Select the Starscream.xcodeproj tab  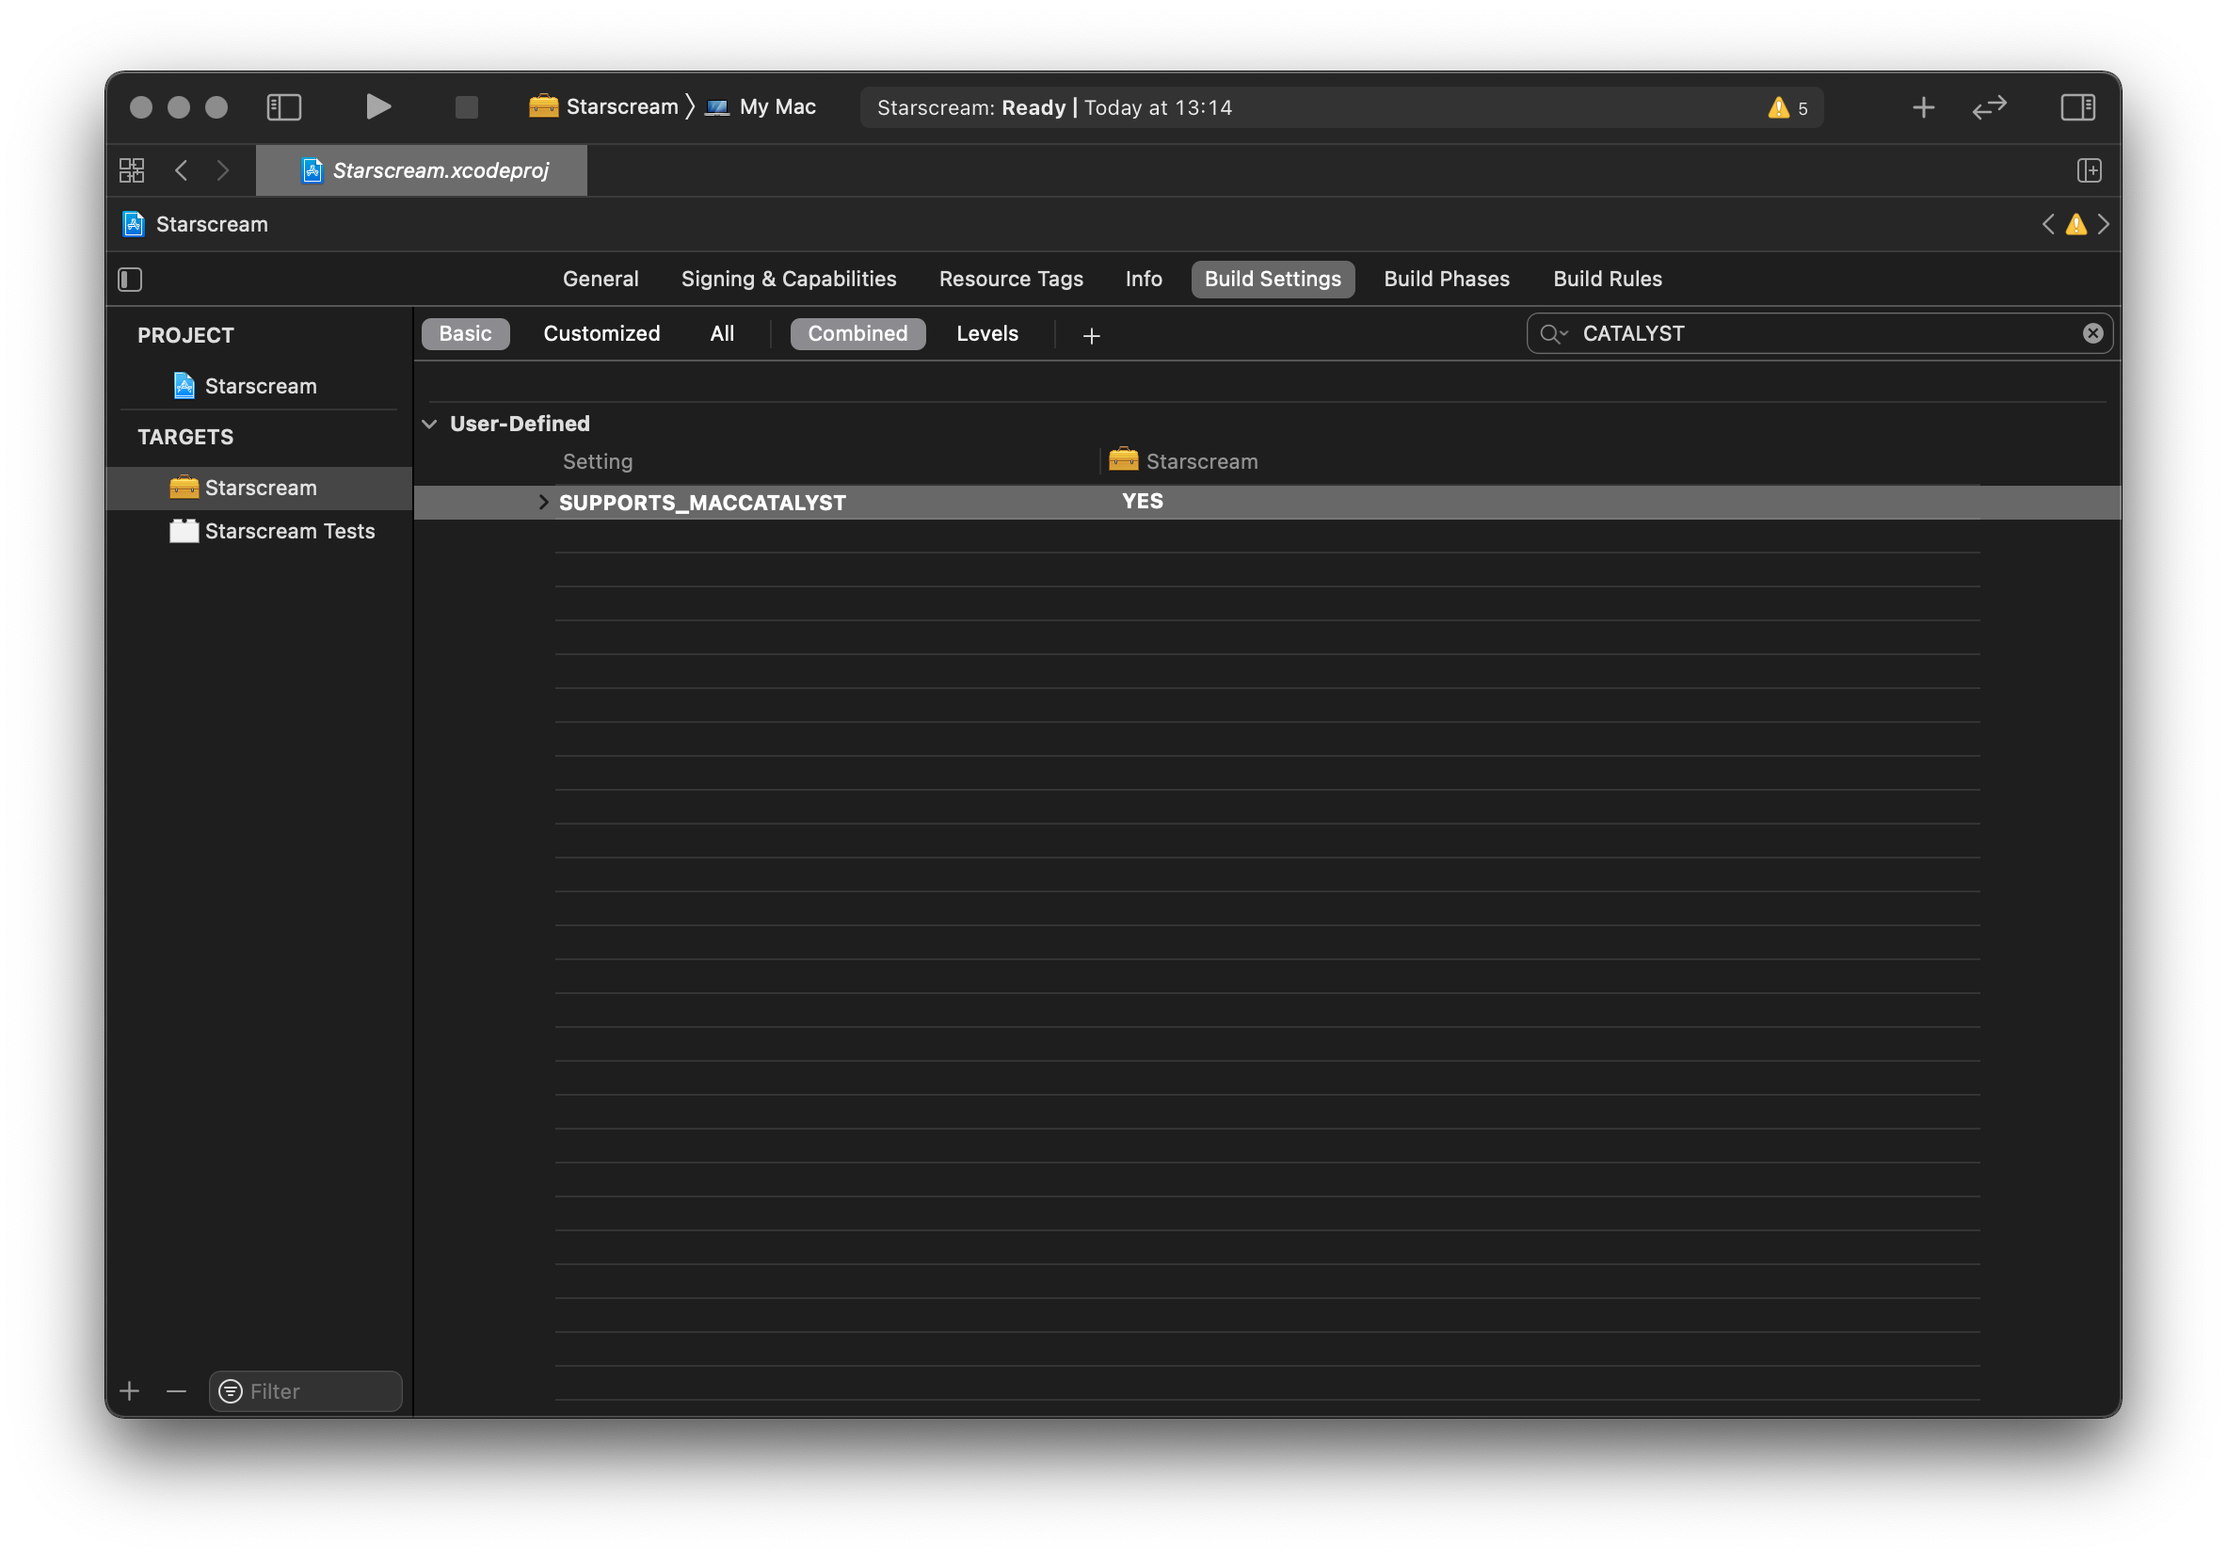(422, 170)
